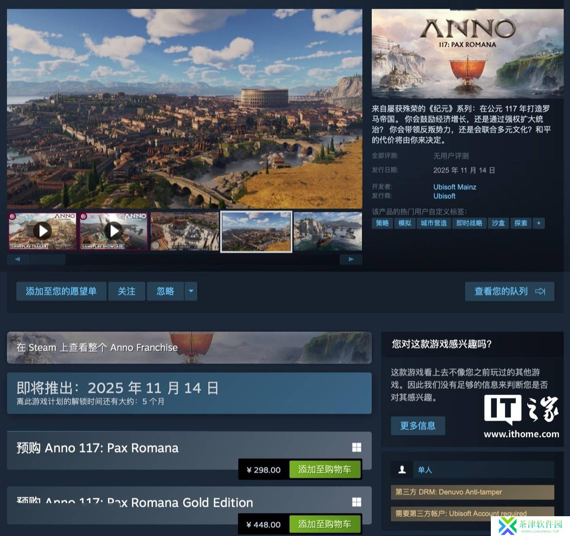Click the 忽略 ignore button
The height and width of the screenshot is (536, 570).
point(165,291)
